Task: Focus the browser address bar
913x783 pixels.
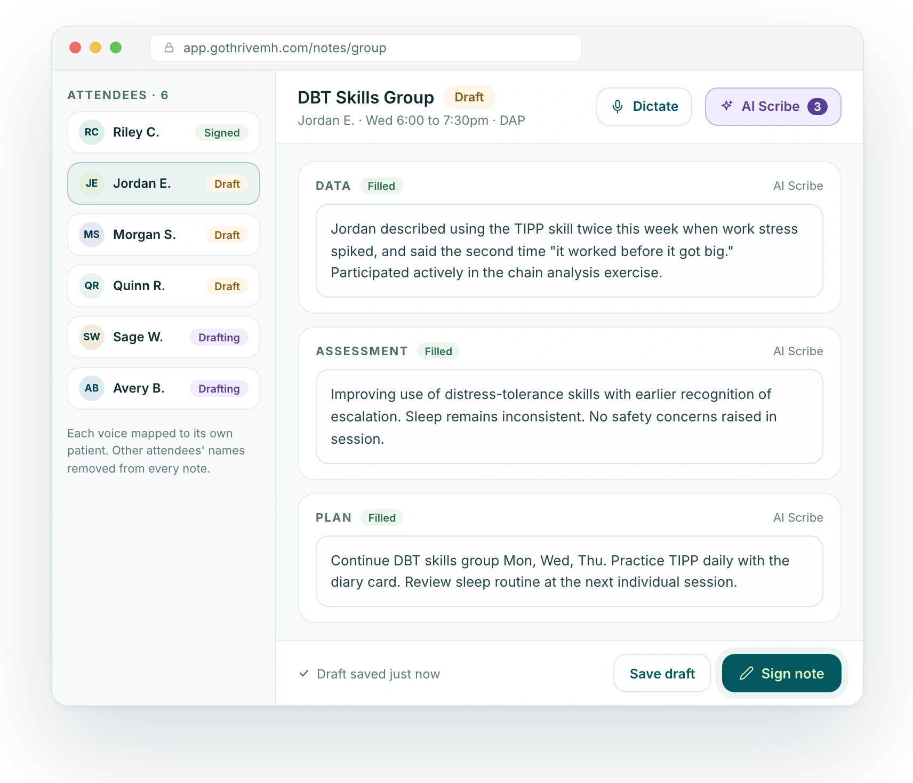Action: click(366, 48)
